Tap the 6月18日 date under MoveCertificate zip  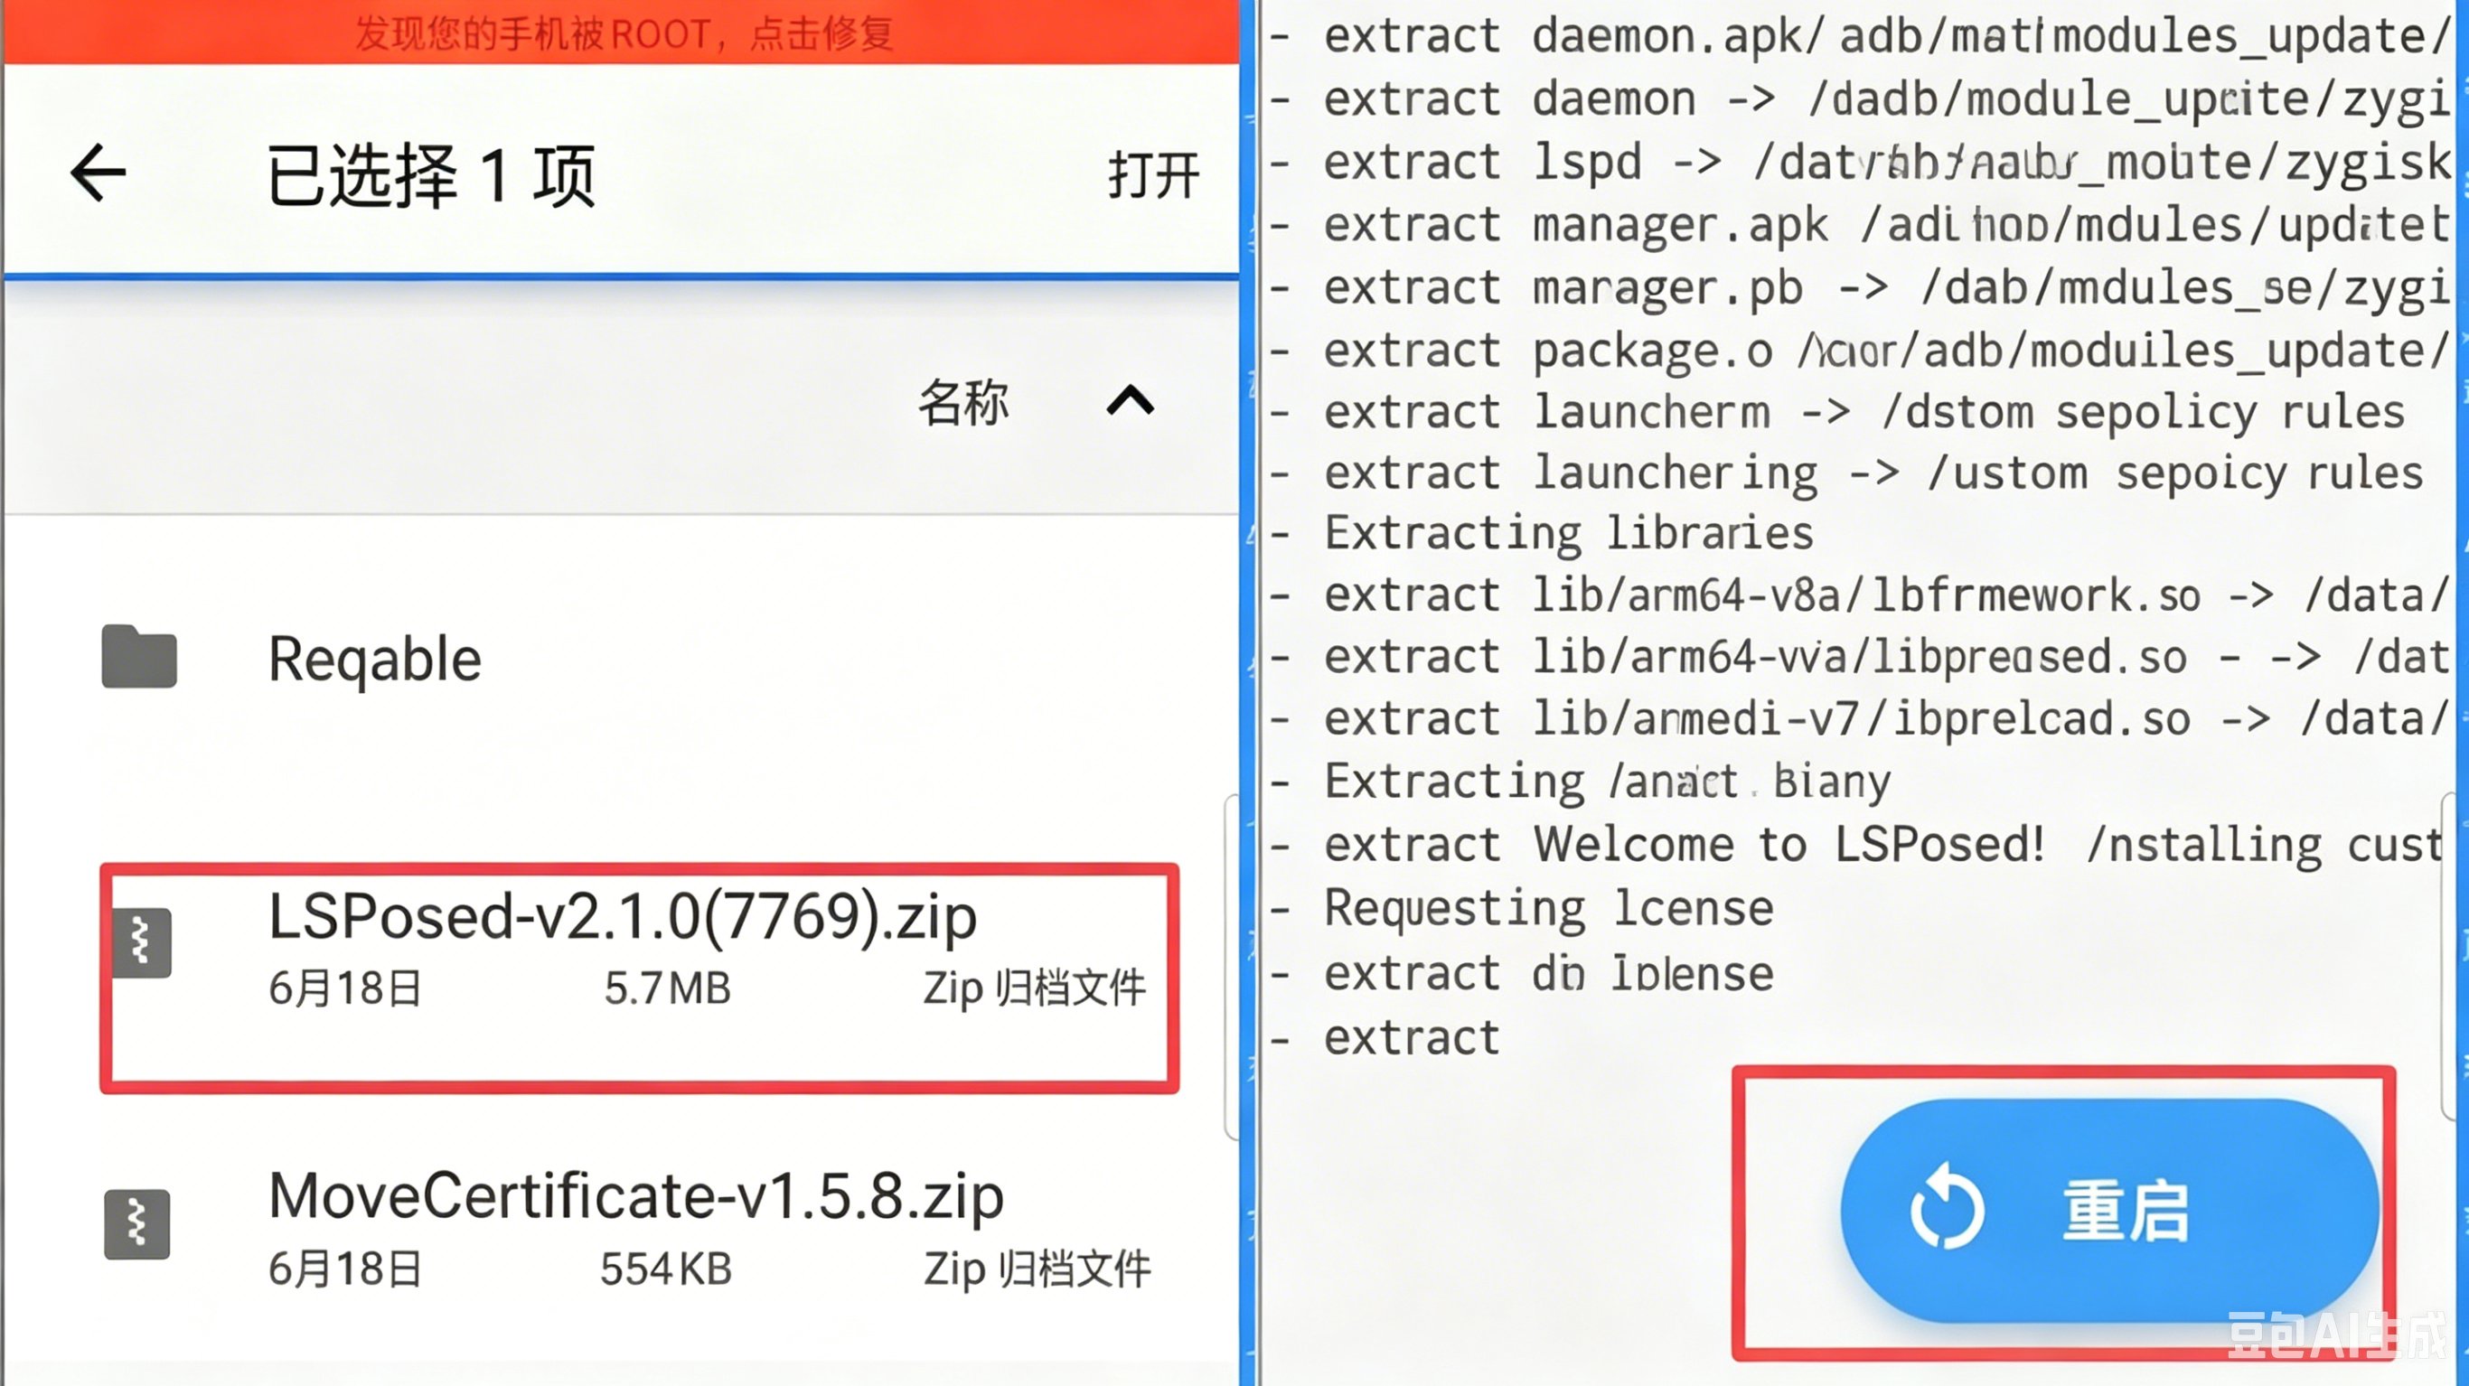pyautogui.click(x=345, y=1269)
